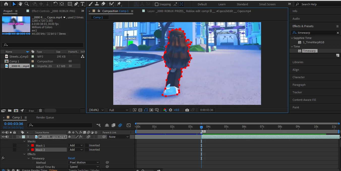Open the Render Queue tab
341x171 pixels.
pyautogui.click(x=45, y=117)
